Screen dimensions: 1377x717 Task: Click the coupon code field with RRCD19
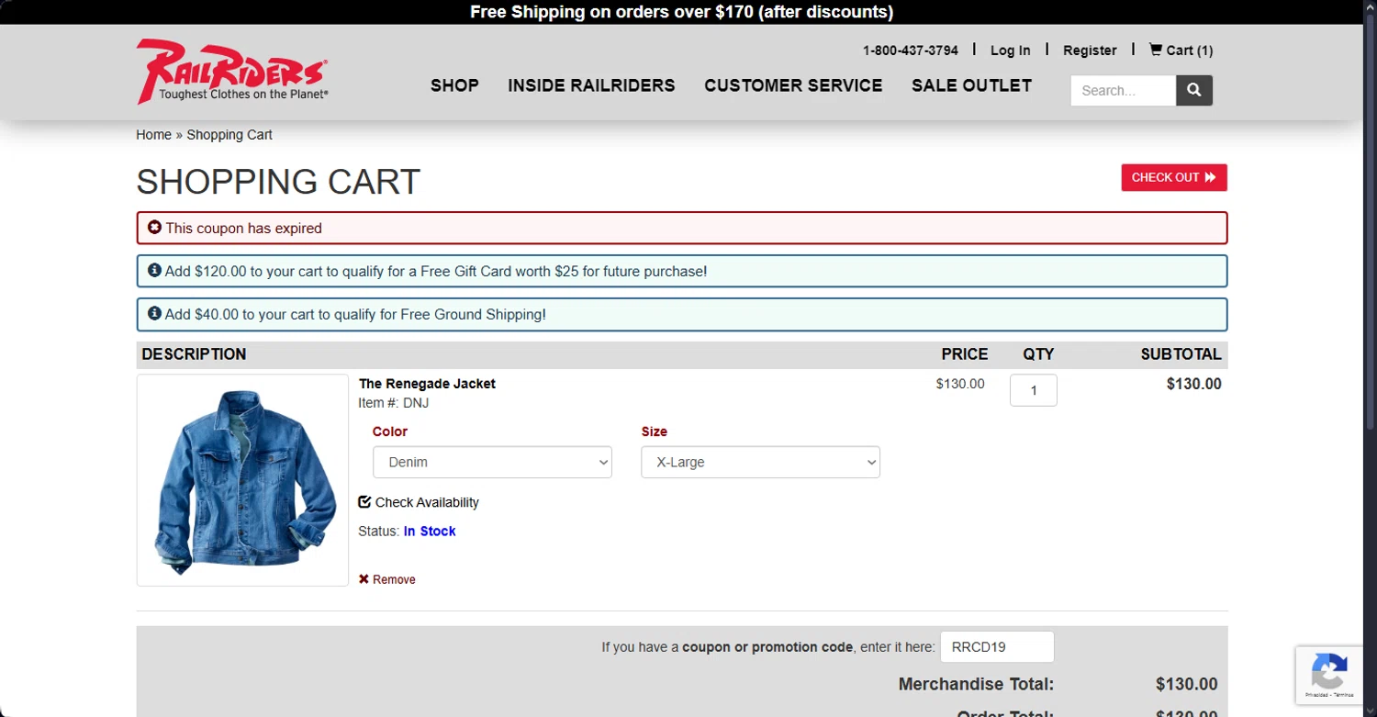(x=997, y=646)
